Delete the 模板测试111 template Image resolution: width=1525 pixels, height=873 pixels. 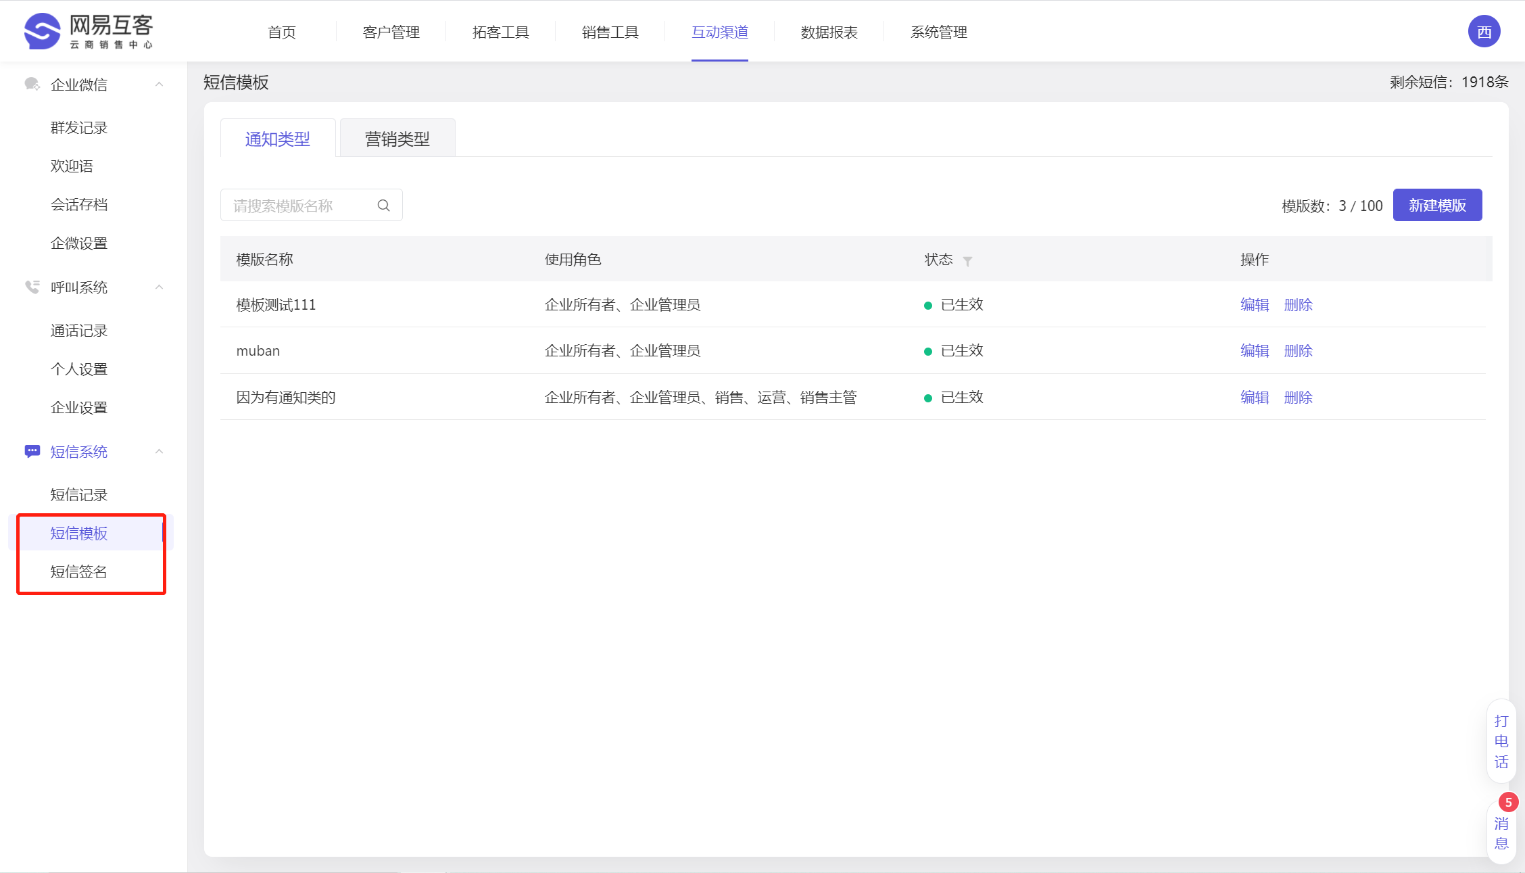click(x=1298, y=304)
